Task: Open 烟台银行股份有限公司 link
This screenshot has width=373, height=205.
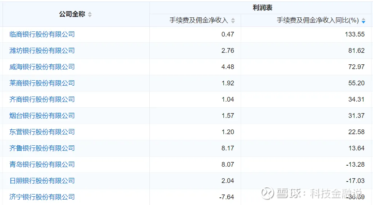Action: pos(42,116)
